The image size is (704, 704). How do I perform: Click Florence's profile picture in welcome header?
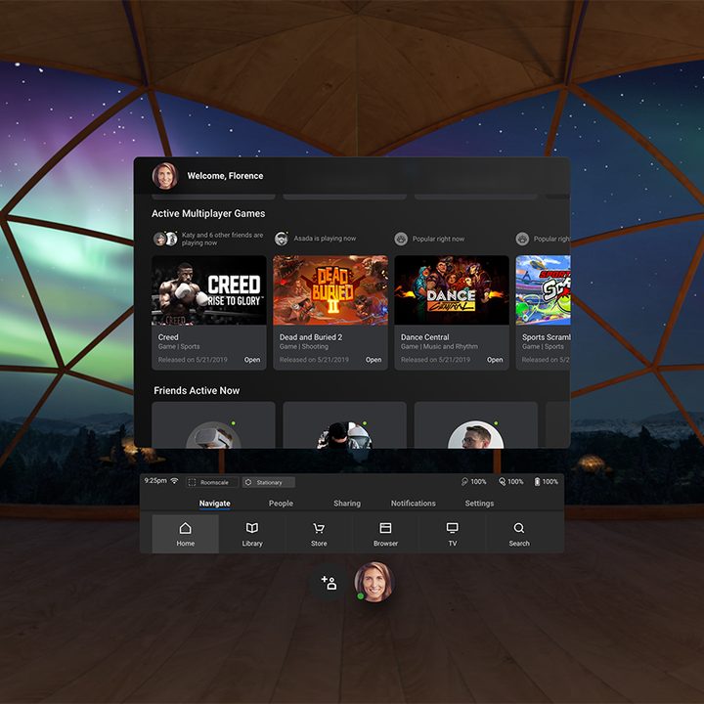coord(165,176)
